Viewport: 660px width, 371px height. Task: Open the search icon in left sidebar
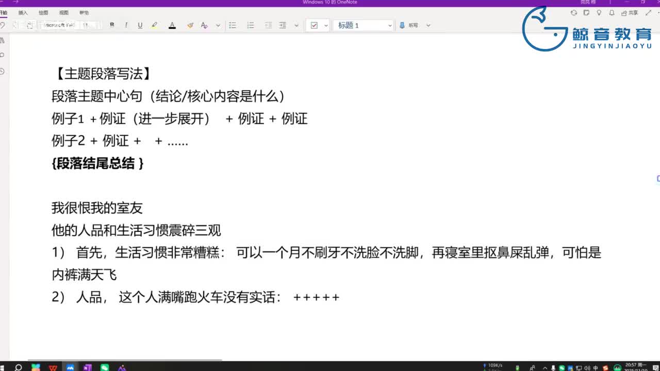click(x=3, y=55)
